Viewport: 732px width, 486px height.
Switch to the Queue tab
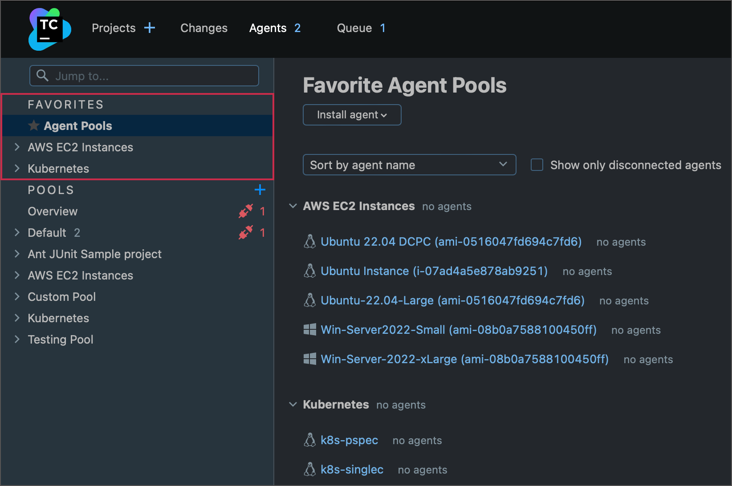pyautogui.click(x=354, y=28)
